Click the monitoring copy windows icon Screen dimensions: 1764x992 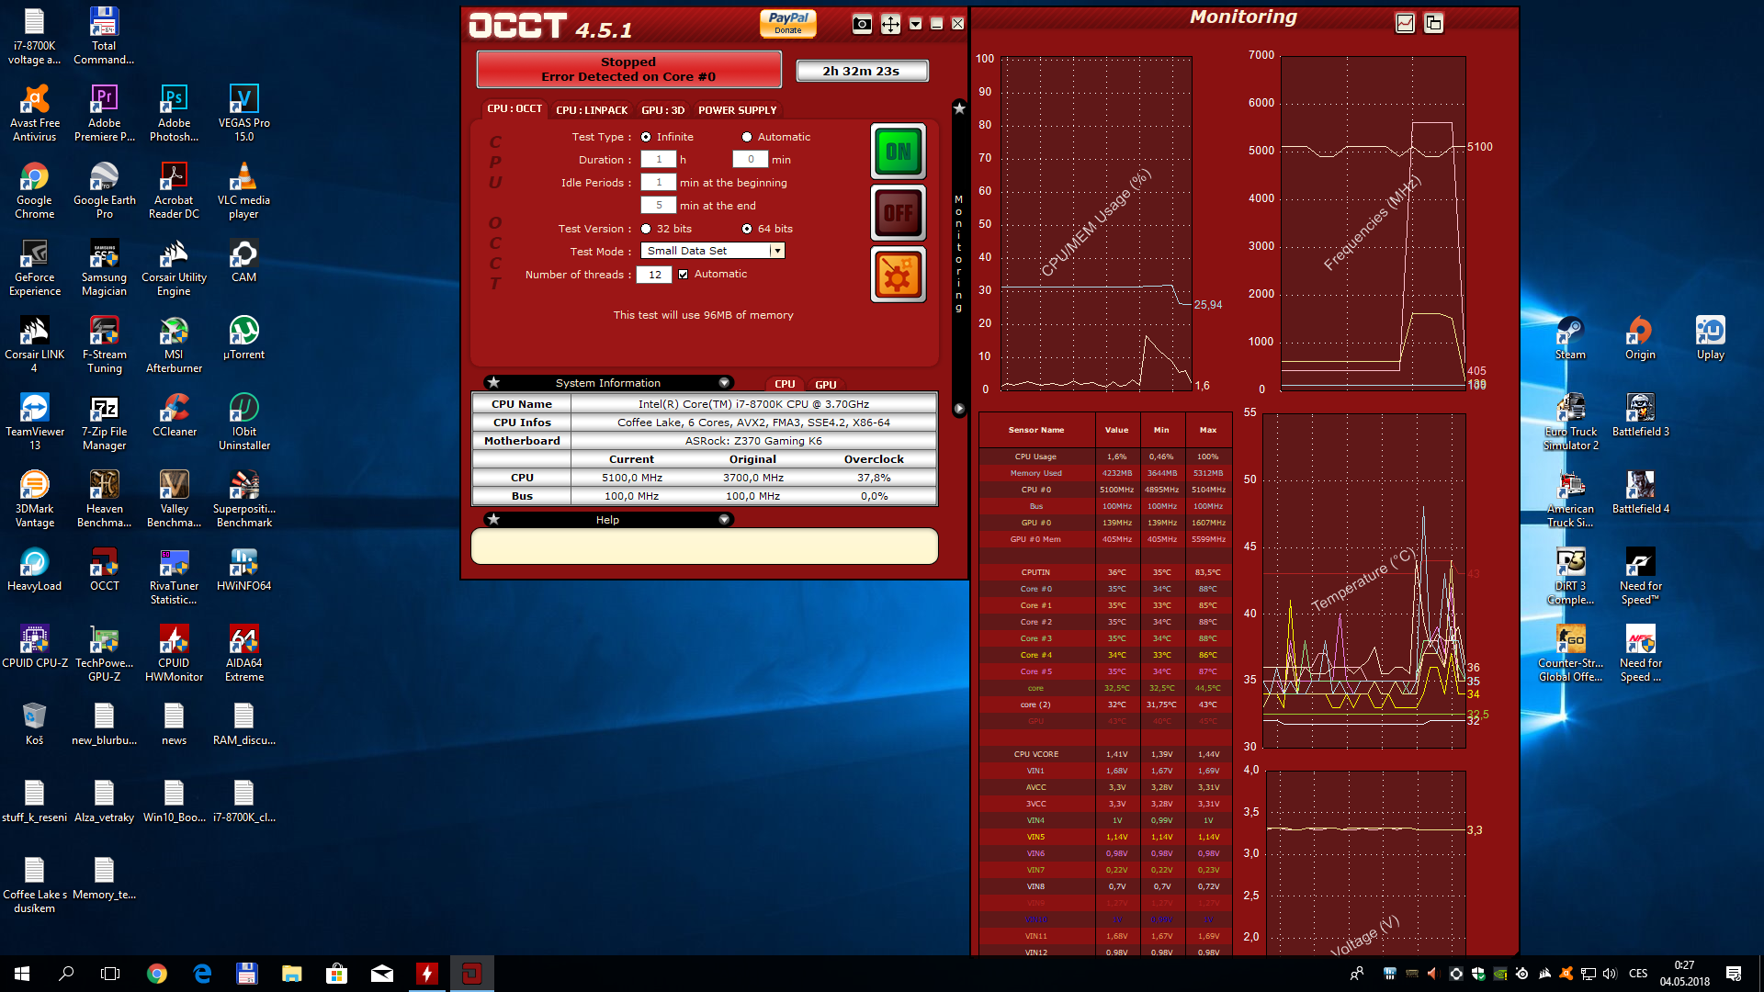1433,23
